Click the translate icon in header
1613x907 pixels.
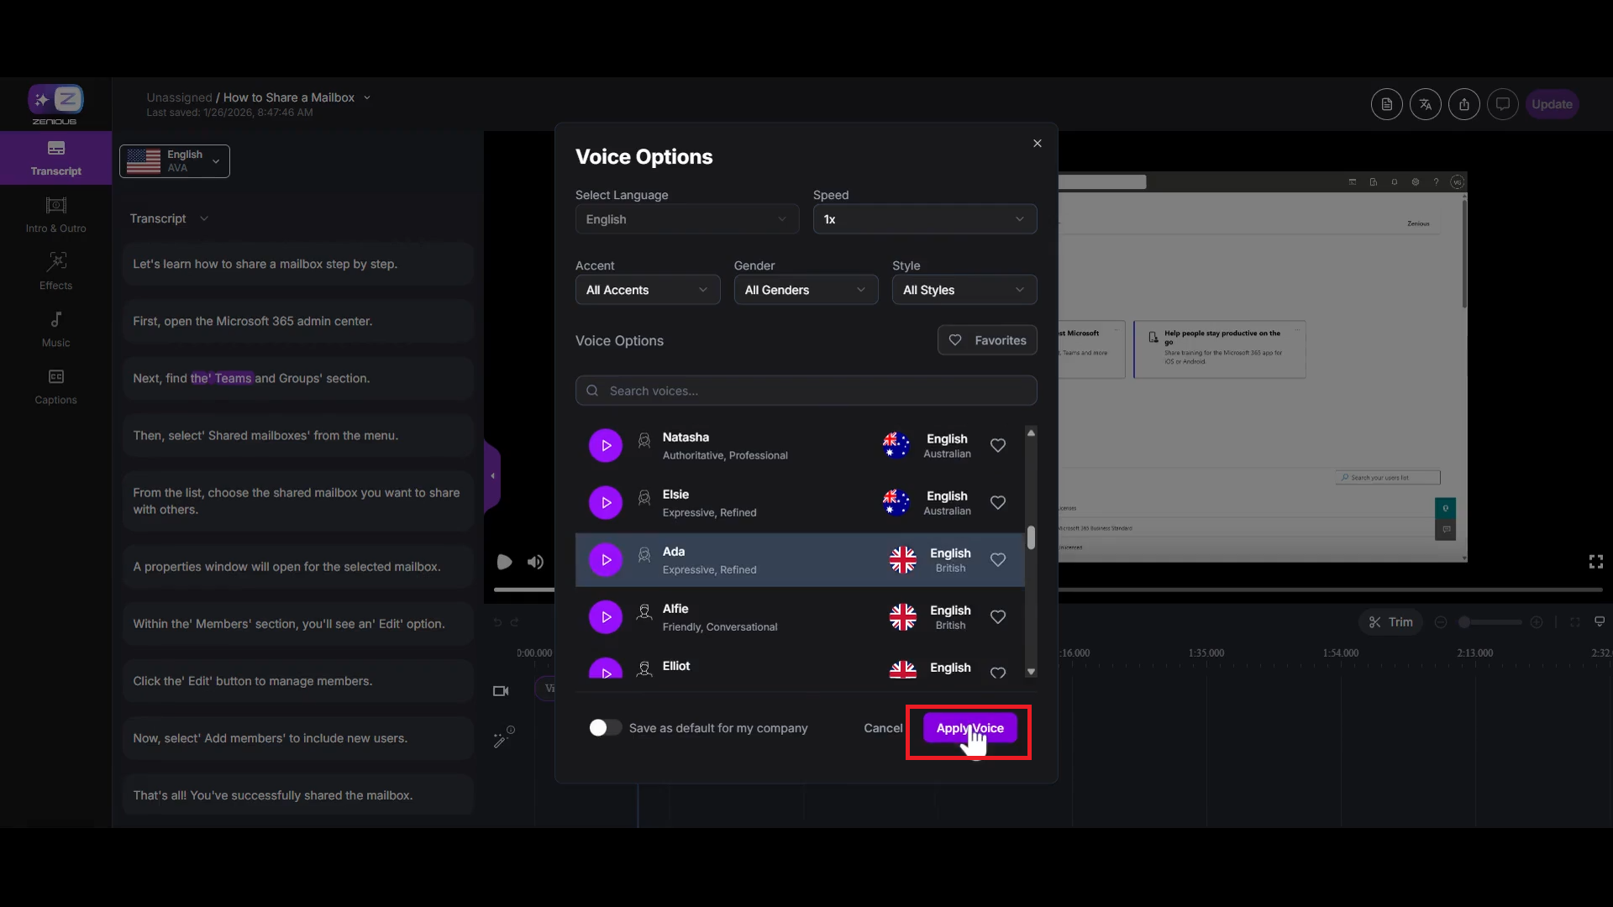click(x=1425, y=104)
